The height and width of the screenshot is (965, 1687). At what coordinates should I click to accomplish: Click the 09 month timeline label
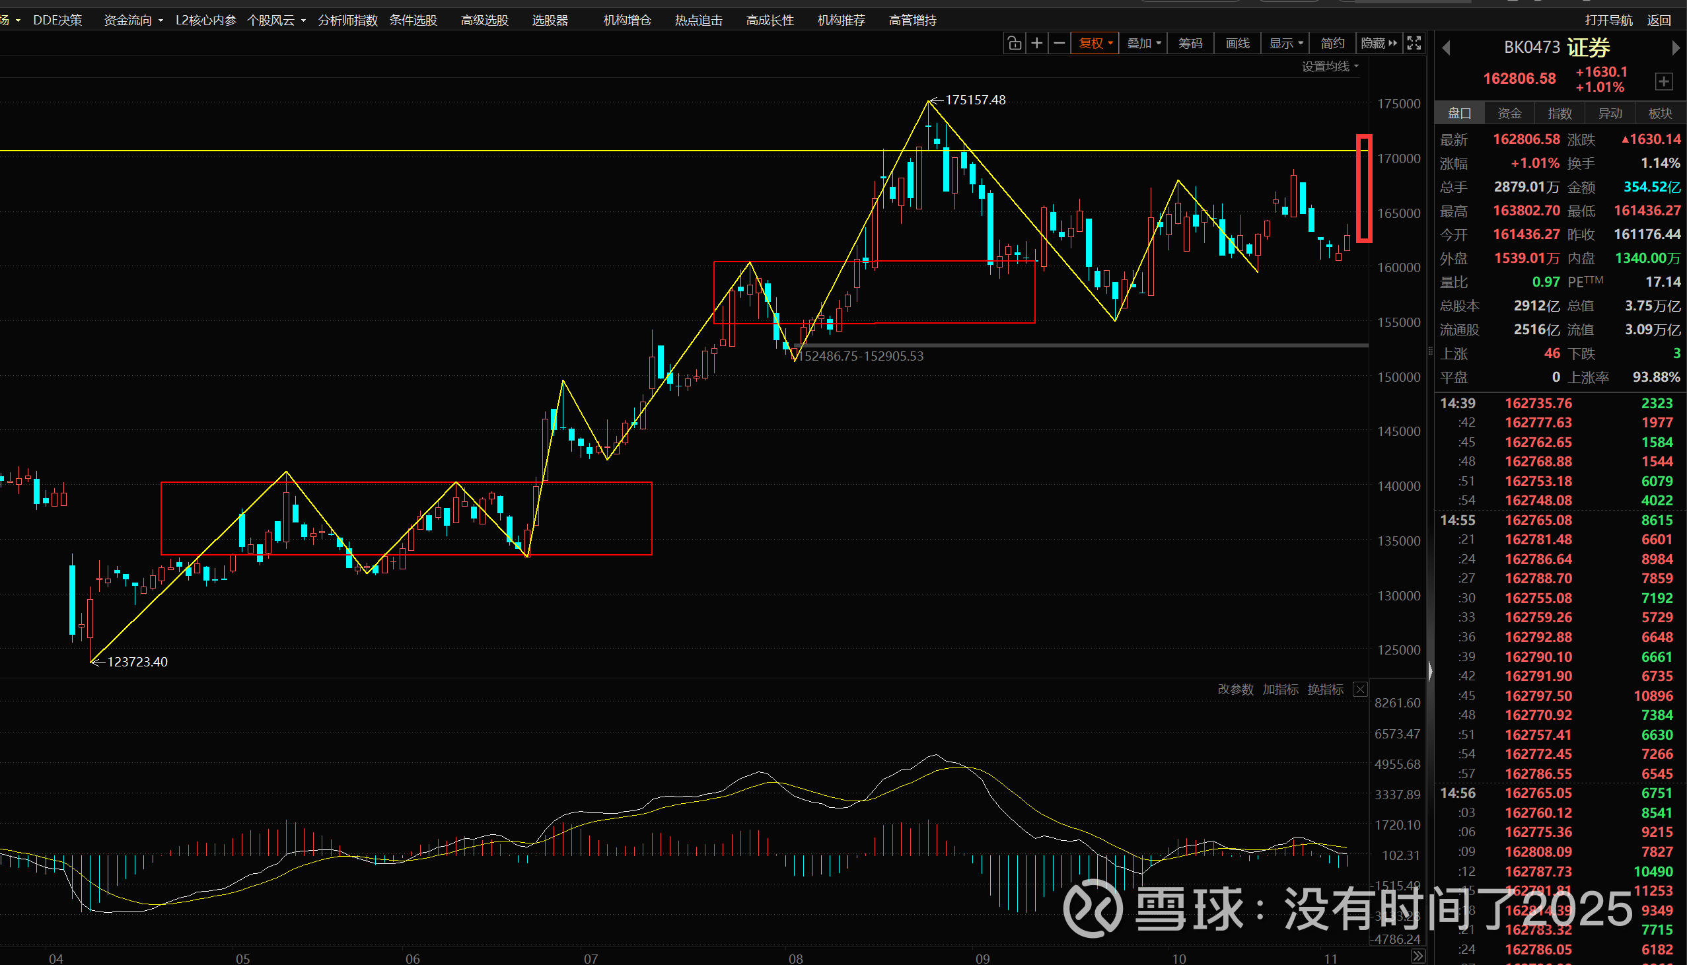(982, 958)
